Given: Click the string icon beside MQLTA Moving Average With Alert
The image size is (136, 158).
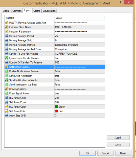Looking at the screenshot, I should pos(7,23).
